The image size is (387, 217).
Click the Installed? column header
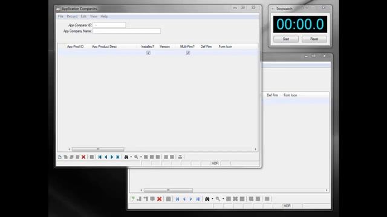coord(148,46)
